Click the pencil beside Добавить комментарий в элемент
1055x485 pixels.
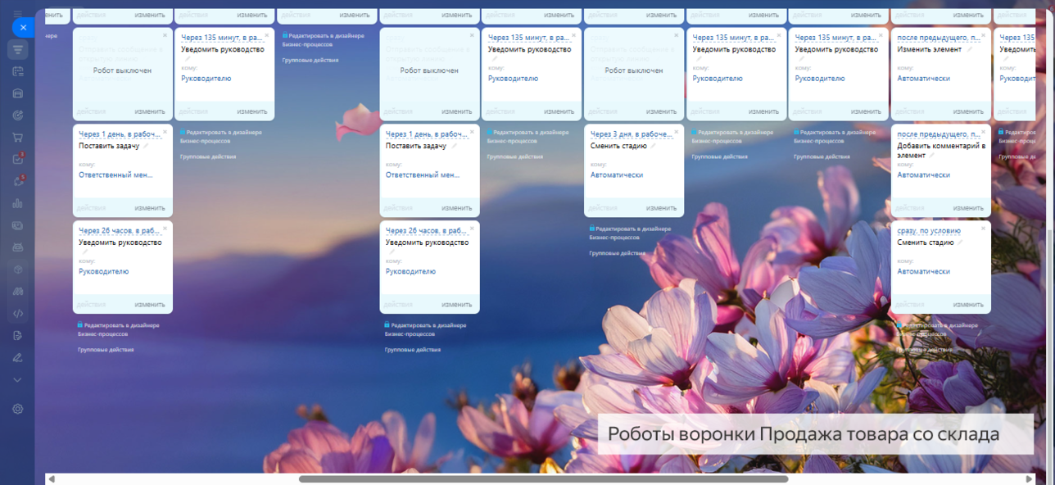point(931,155)
